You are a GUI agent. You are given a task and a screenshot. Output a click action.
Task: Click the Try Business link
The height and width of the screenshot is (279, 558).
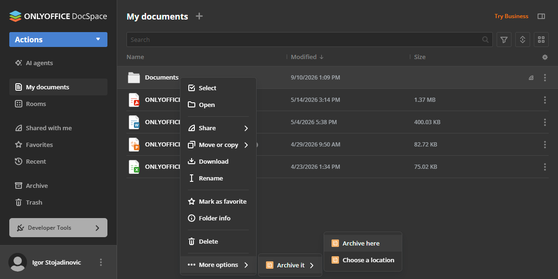(x=511, y=16)
